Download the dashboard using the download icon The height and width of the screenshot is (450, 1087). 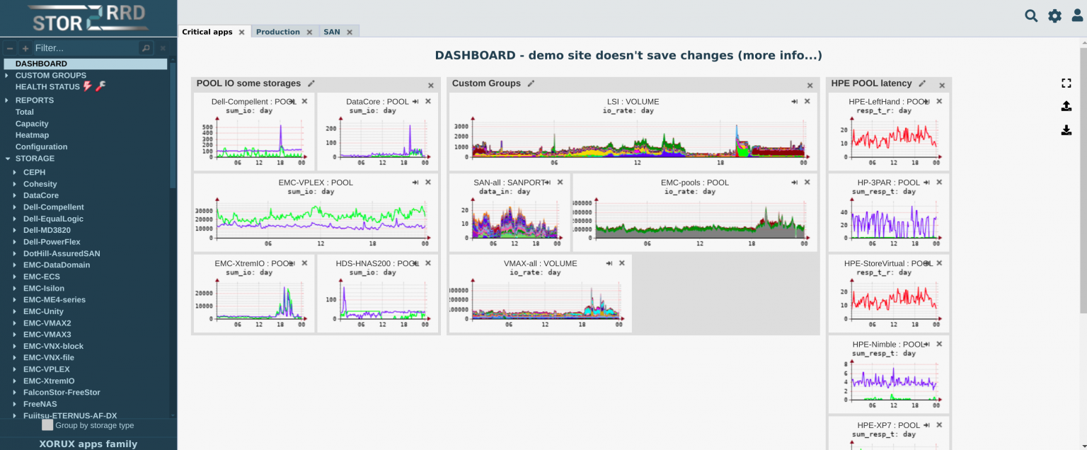click(x=1066, y=130)
